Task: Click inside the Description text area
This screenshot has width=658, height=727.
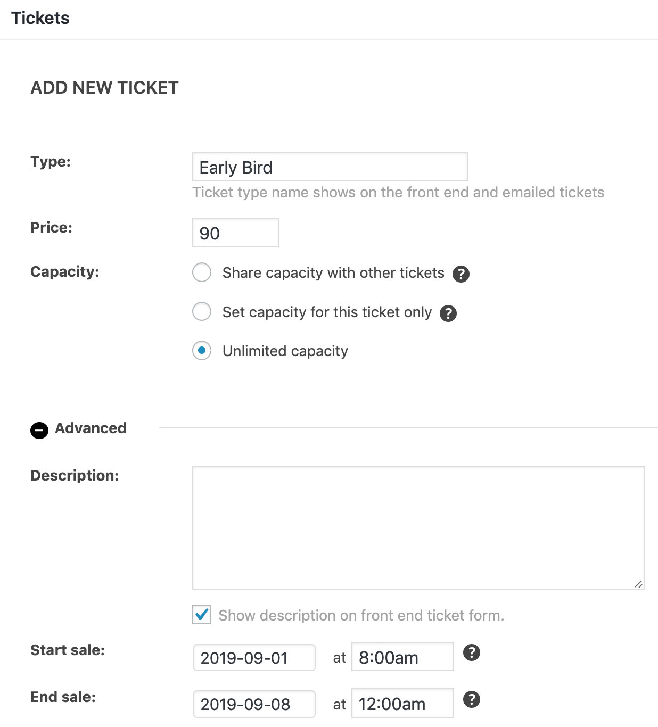Action: tap(418, 528)
